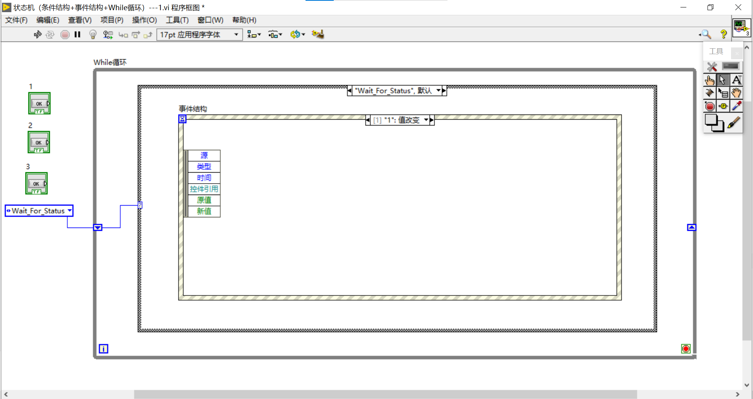This screenshot has height=399, width=753.
Task: Click the right shift register on While loop
Action: (x=692, y=228)
